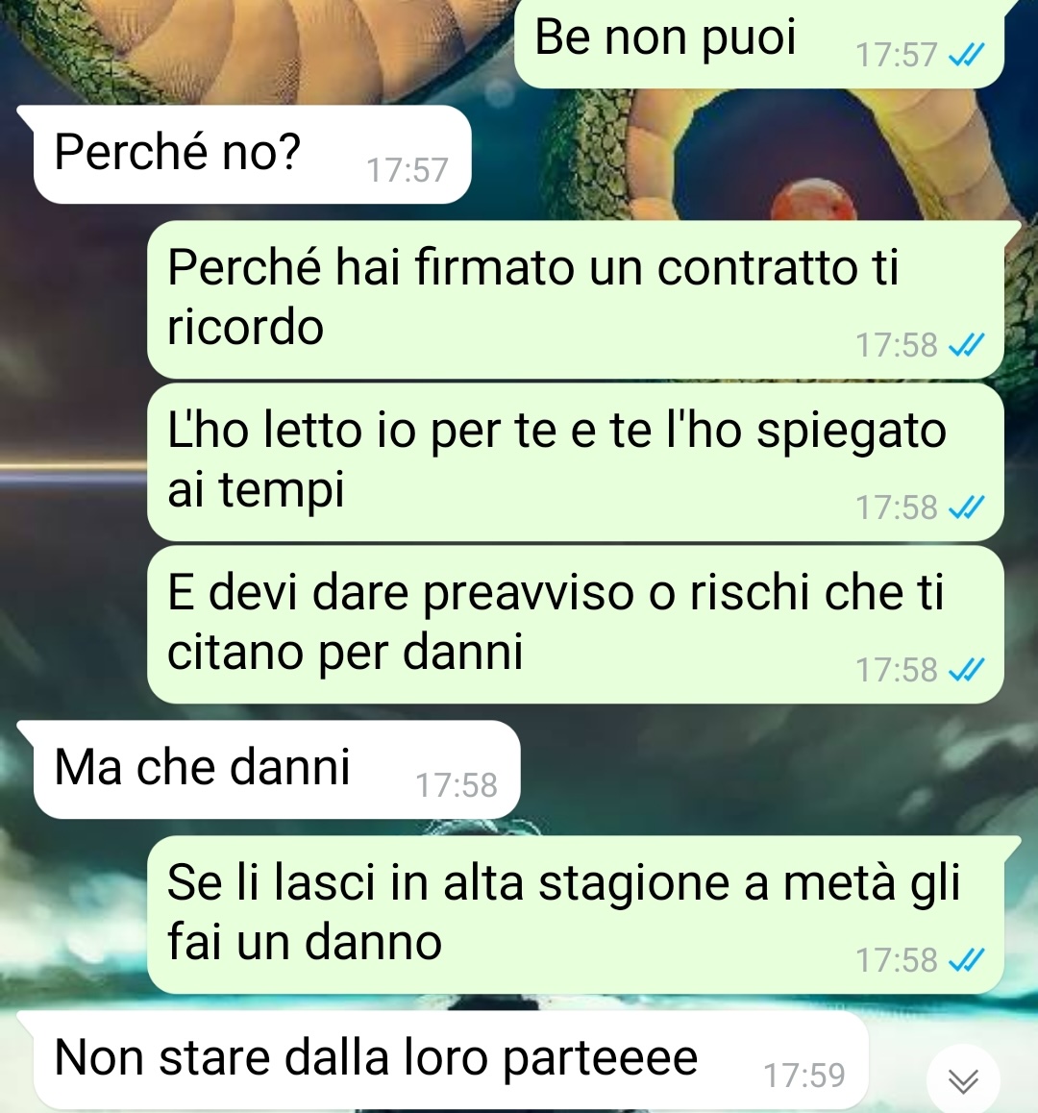Screen dimensions: 1038x1113
Task: Tap double ticks on 'L'ho letto io' message
Action: 966,507
